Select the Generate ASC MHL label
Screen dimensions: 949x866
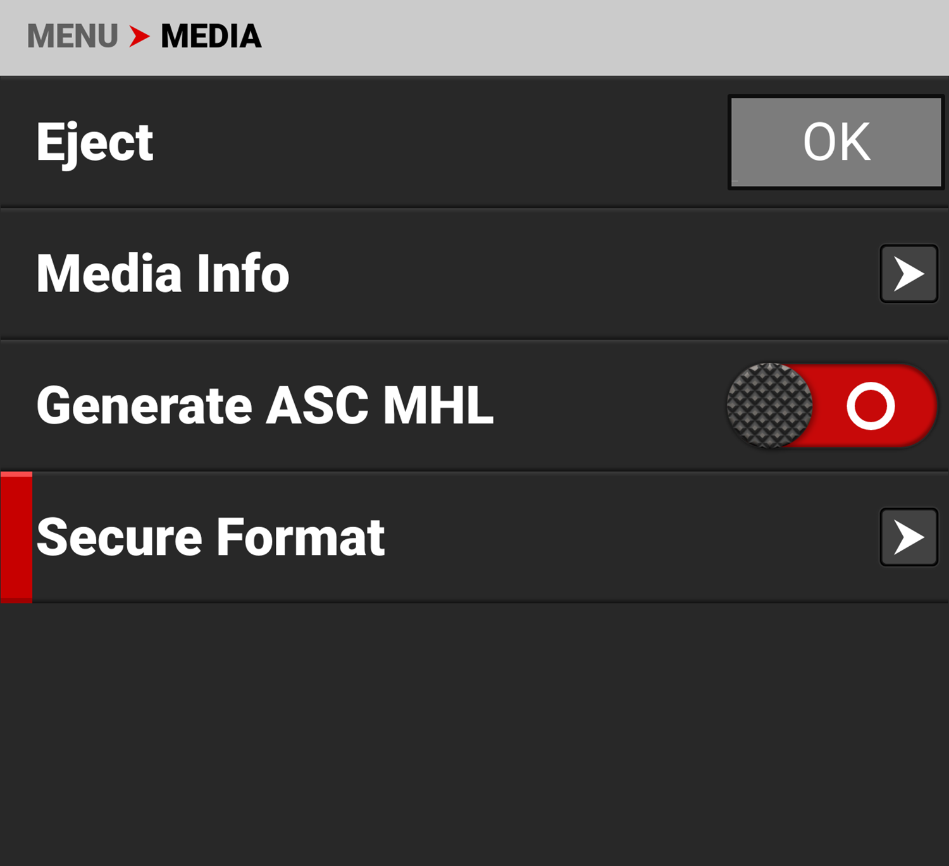[264, 406]
